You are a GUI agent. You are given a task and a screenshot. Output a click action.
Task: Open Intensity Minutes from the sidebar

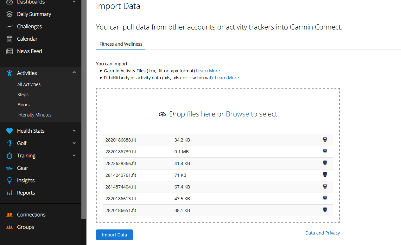click(x=34, y=115)
